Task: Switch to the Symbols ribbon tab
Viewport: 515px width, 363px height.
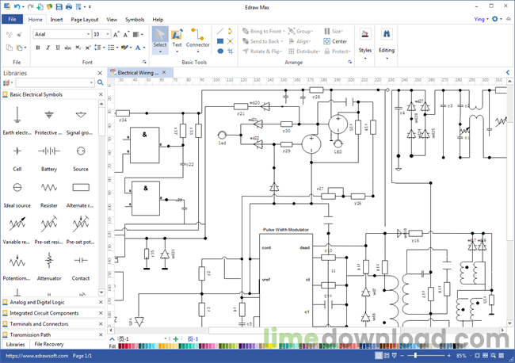Action: point(135,19)
